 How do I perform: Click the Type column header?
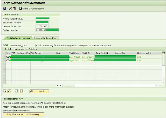(x=98, y=53)
